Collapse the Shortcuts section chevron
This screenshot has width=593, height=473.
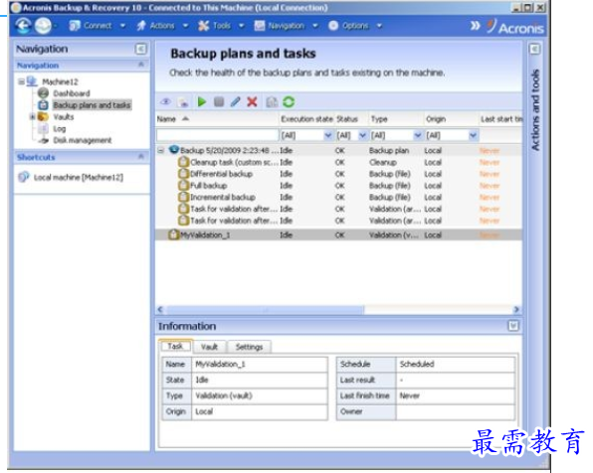point(141,156)
